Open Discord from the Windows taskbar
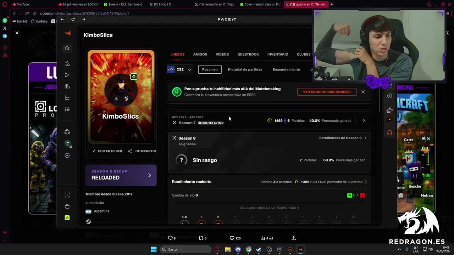The width and height of the screenshot is (454, 255). 238,249
